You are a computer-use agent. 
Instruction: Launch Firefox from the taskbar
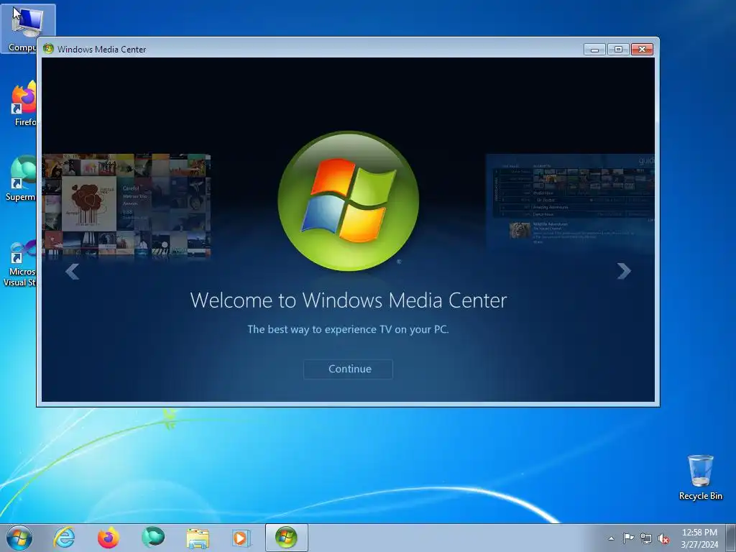pos(109,538)
